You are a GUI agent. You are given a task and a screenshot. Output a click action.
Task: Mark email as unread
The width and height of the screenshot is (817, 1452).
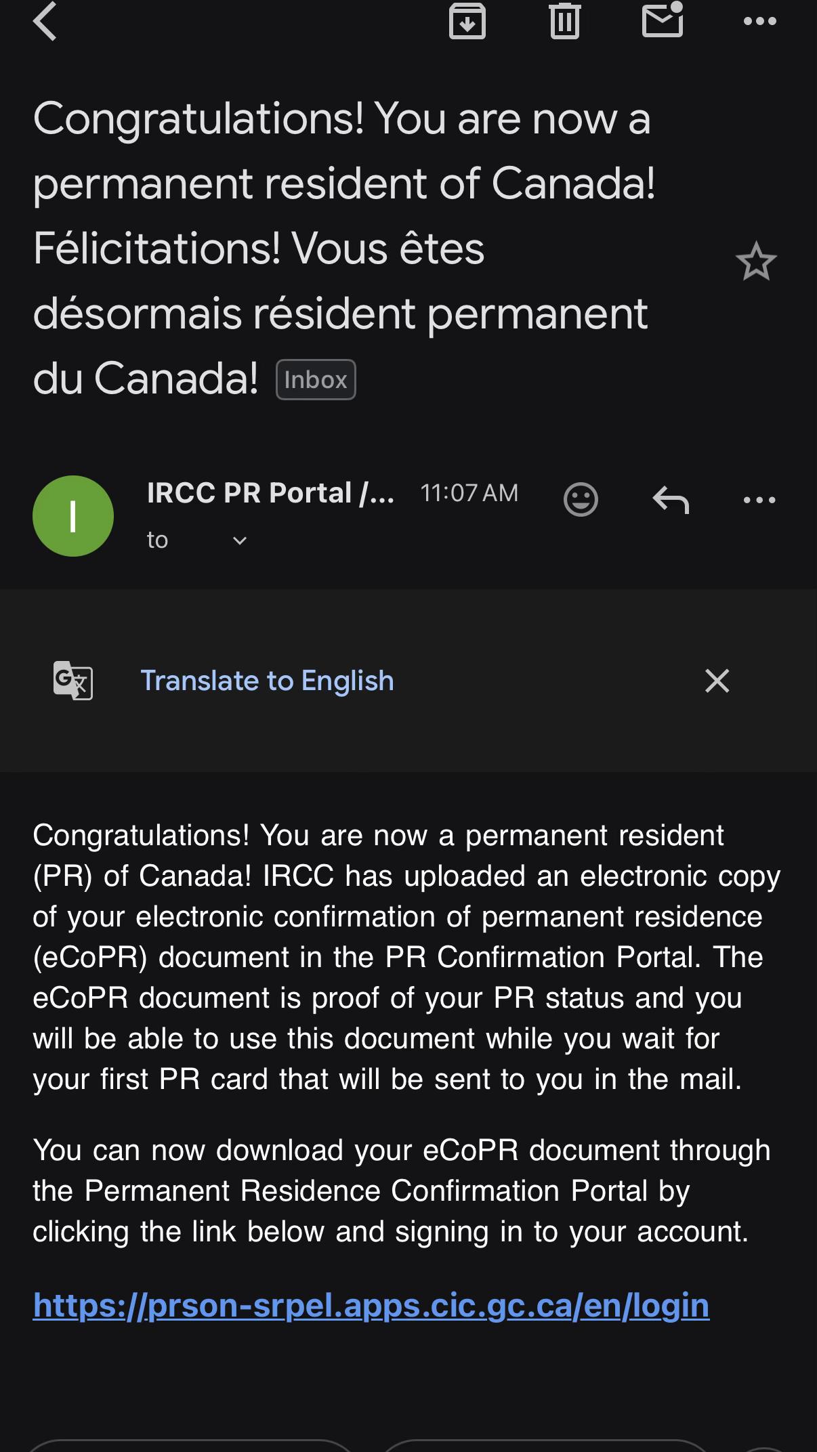pyautogui.click(x=663, y=19)
